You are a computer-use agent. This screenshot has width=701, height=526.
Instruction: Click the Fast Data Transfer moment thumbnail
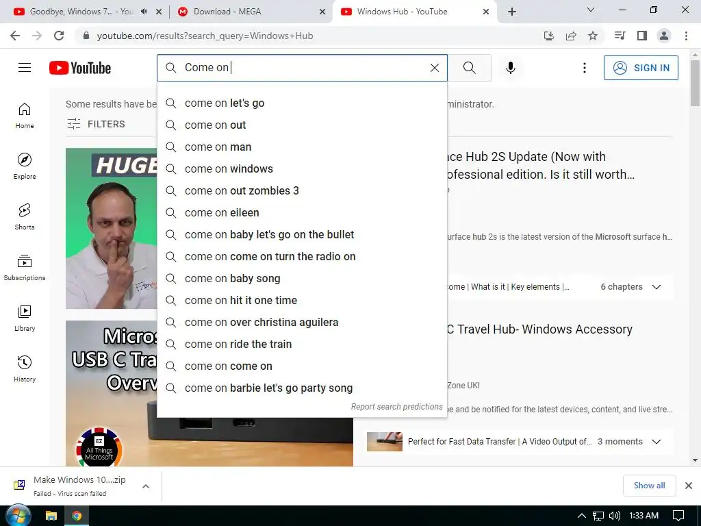[385, 442]
